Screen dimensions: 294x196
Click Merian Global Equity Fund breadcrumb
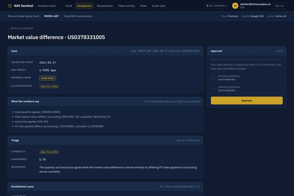click(x=23, y=16)
